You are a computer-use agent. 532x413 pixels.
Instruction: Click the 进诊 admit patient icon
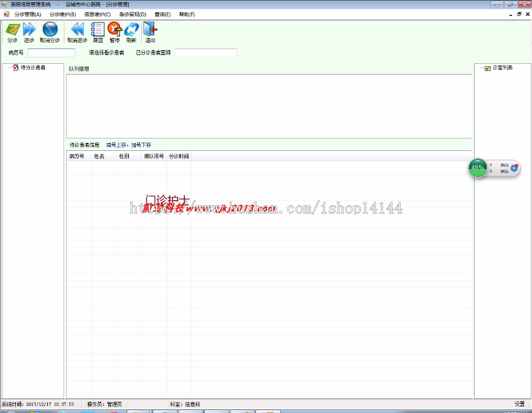(x=30, y=31)
